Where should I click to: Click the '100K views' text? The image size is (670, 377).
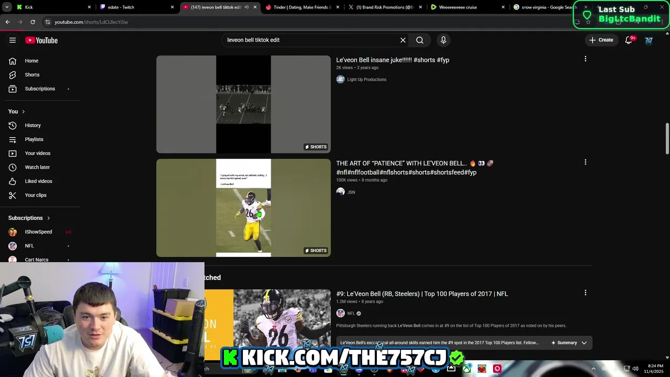[347, 180]
